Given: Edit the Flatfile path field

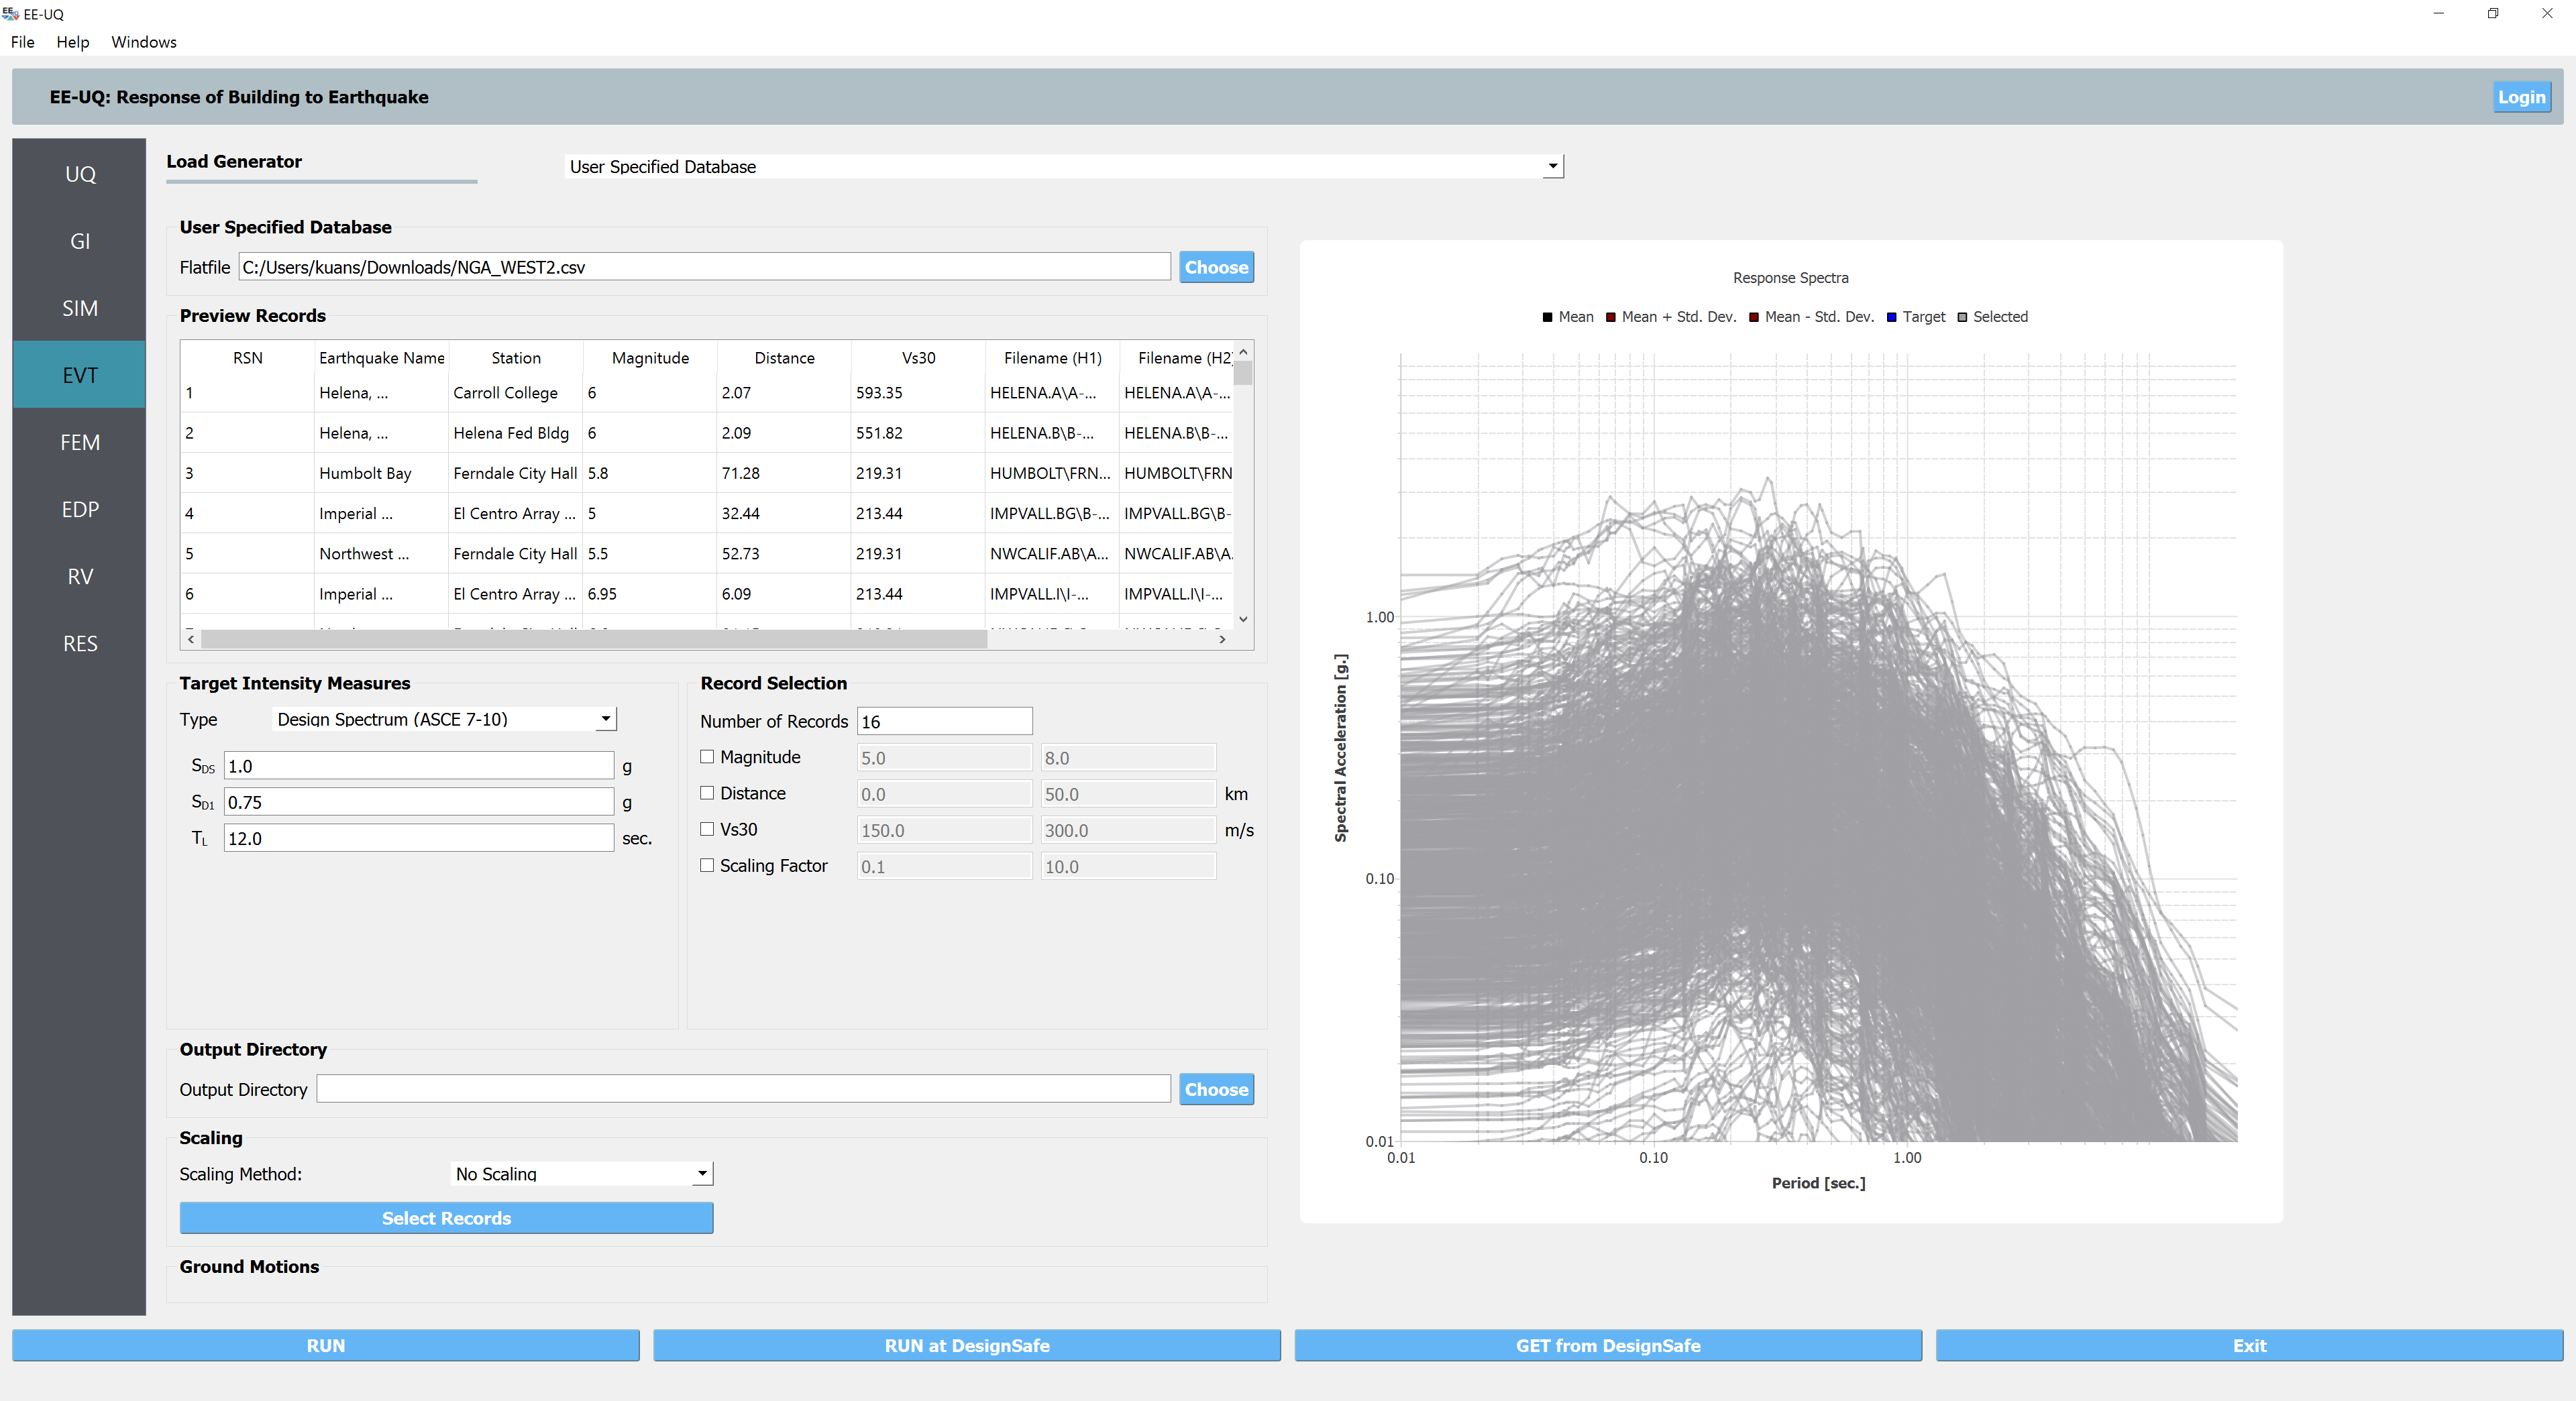Looking at the screenshot, I should 704,267.
